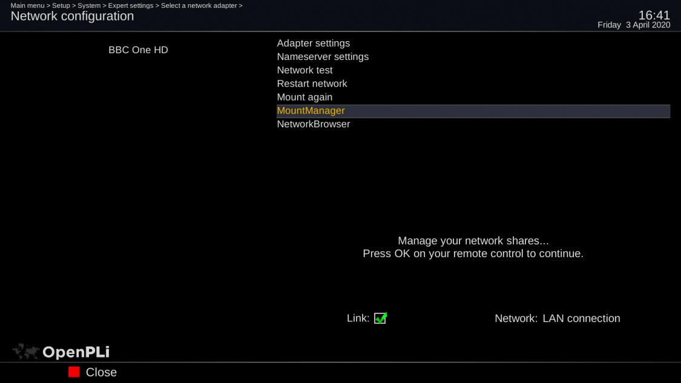Jump to Setup in the breadcrumb path

click(x=61, y=5)
